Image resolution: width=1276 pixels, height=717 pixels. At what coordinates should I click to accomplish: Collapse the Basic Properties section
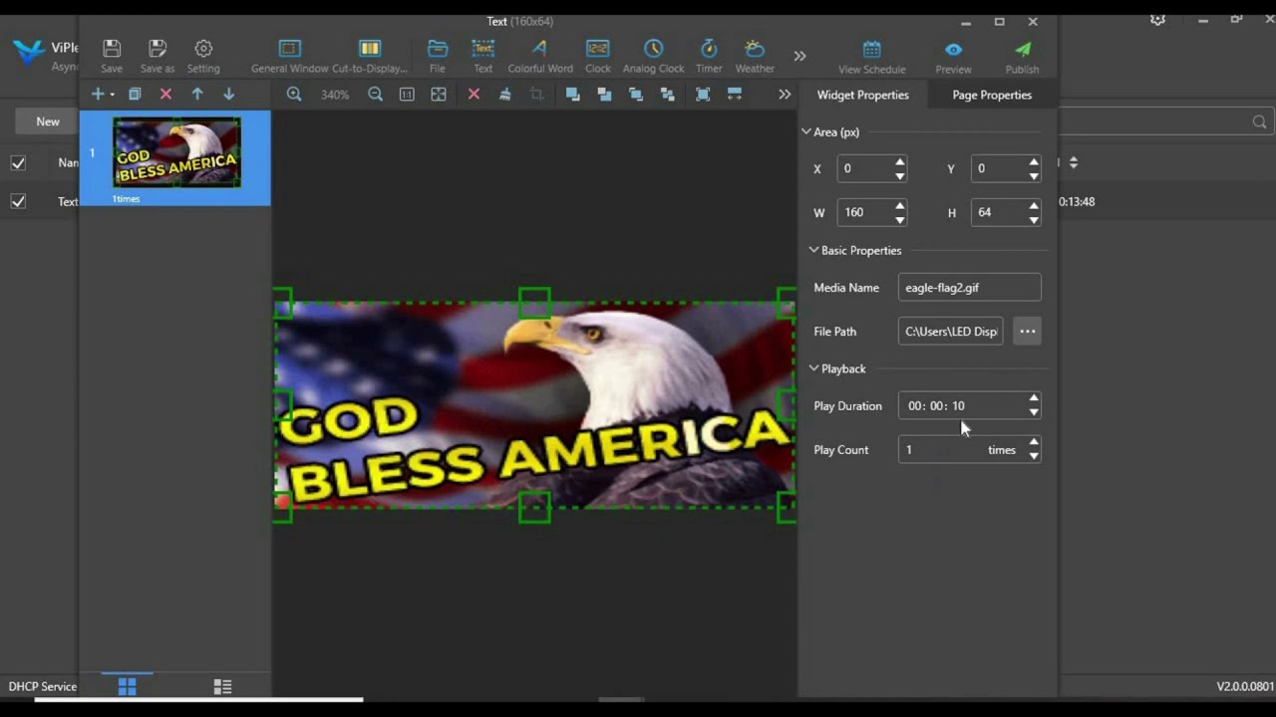(x=813, y=250)
